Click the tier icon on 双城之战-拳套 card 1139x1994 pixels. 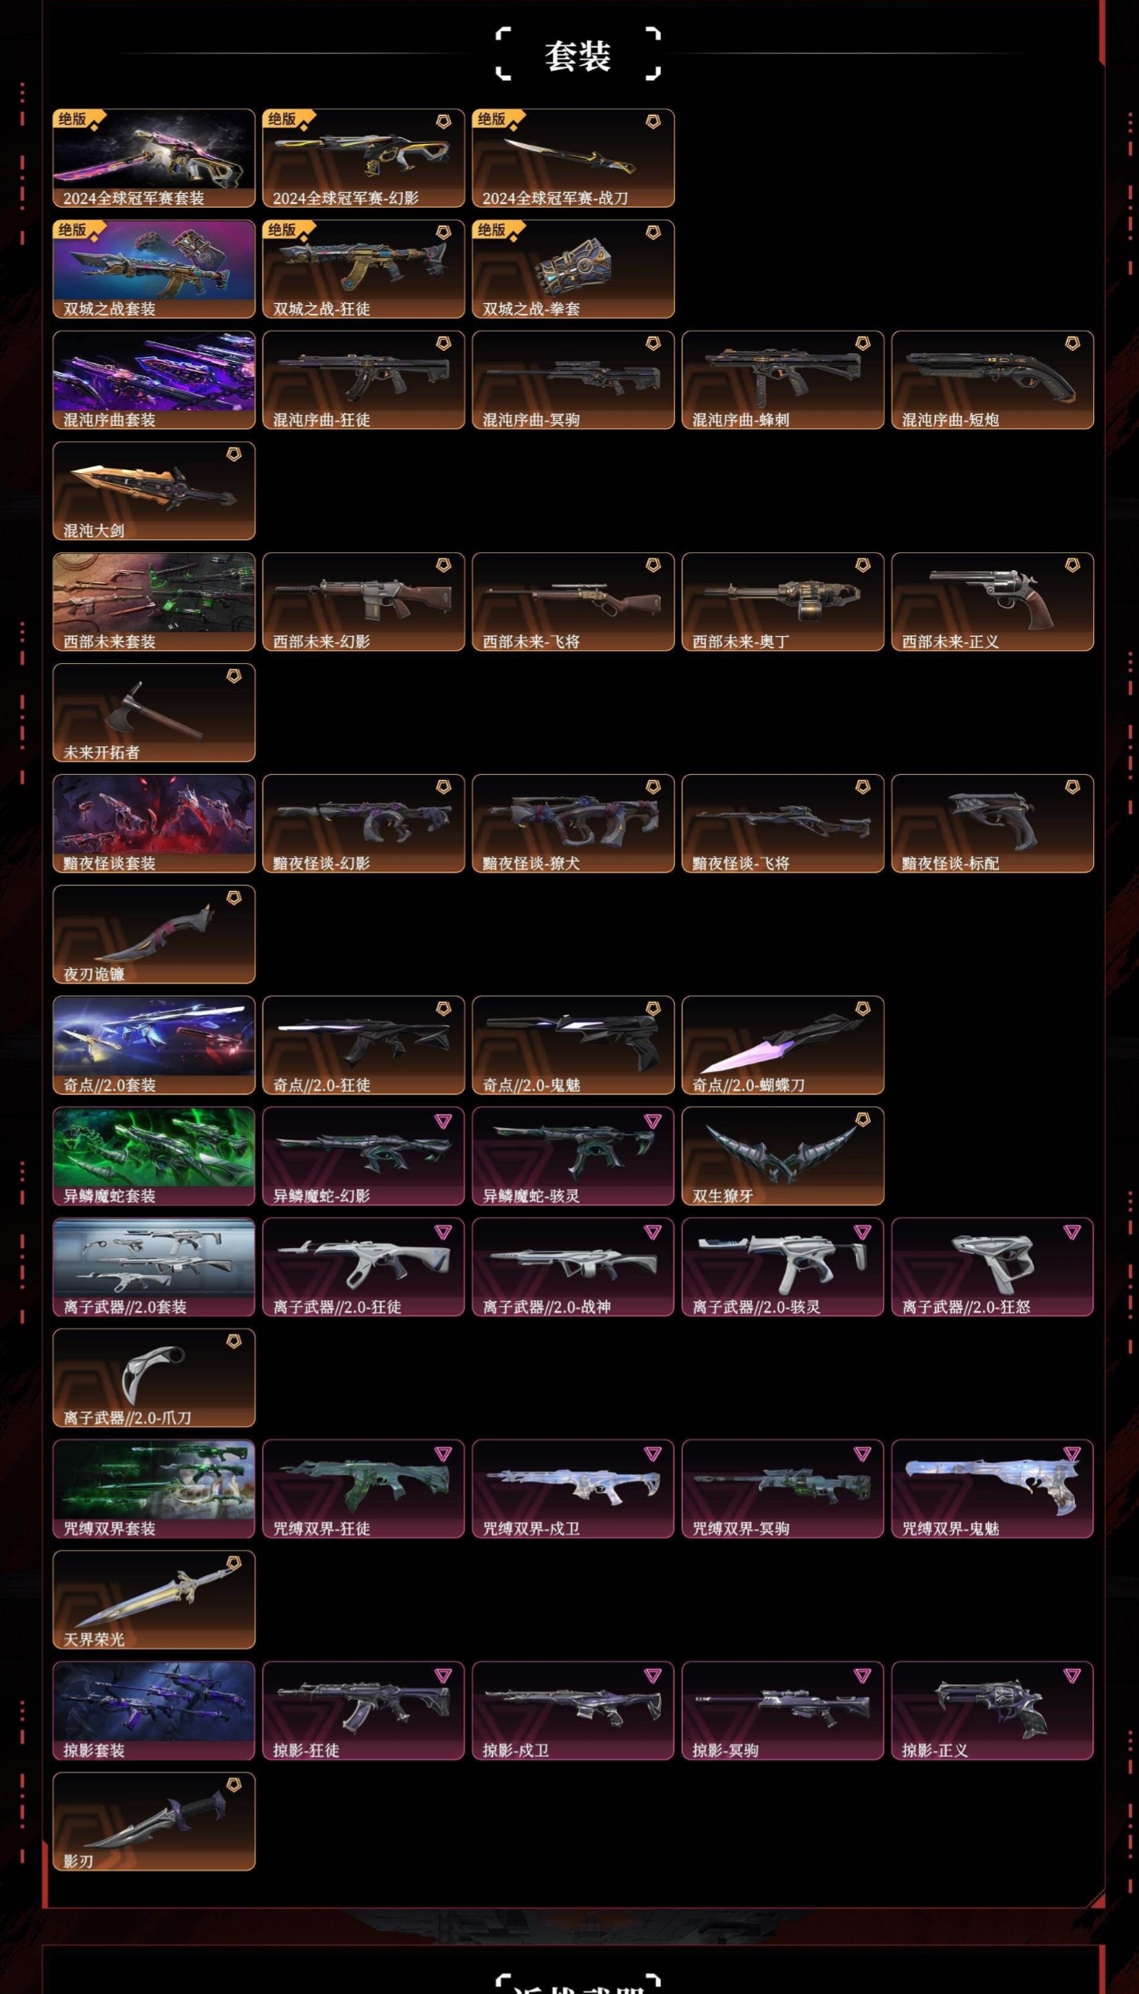tap(653, 232)
